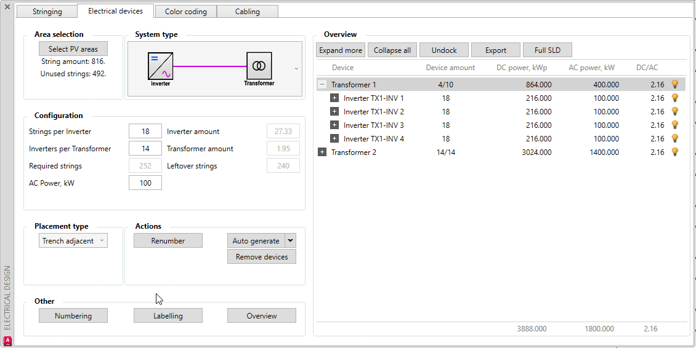Click the AC Power, kW input field
This screenshot has width=696, height=348.
(145, 183)
